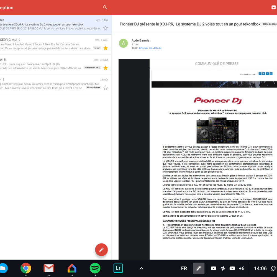Click the COMMUNIQUÉ DE PRESSE heading
Viewport: 277px width, 277px height.
[217, 64]
